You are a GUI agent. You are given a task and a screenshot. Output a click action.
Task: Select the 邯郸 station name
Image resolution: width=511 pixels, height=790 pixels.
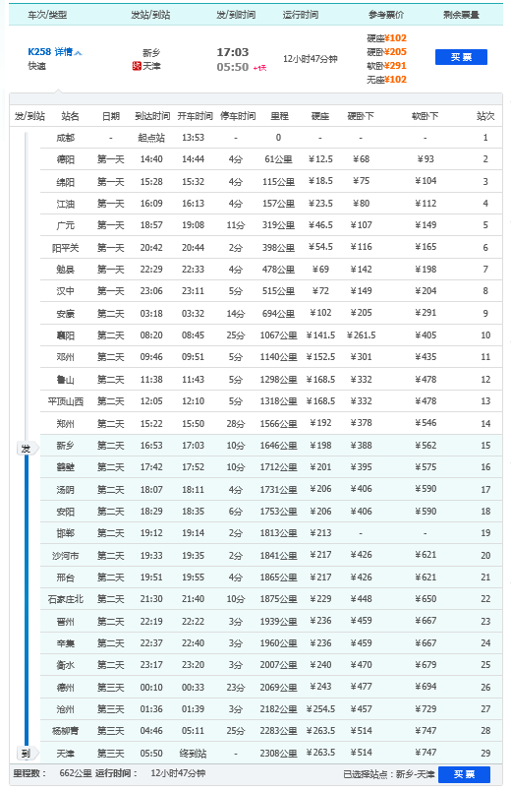click(x=66, y=533)
